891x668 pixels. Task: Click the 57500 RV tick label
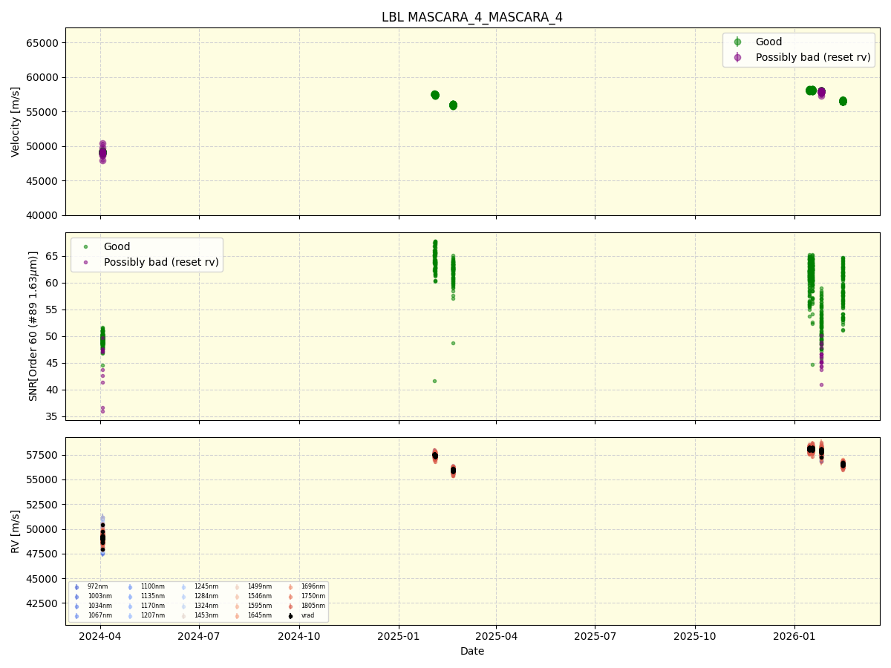(42, 455)
